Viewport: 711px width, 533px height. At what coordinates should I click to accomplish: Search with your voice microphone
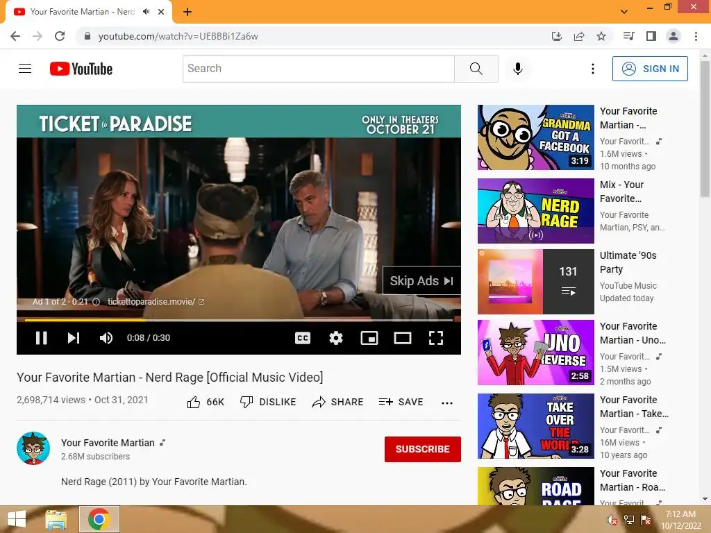(518, 69)
